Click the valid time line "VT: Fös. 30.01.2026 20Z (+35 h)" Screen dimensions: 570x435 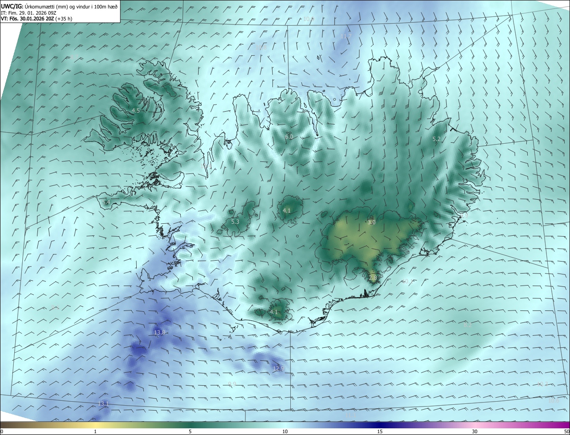[37, 19]
